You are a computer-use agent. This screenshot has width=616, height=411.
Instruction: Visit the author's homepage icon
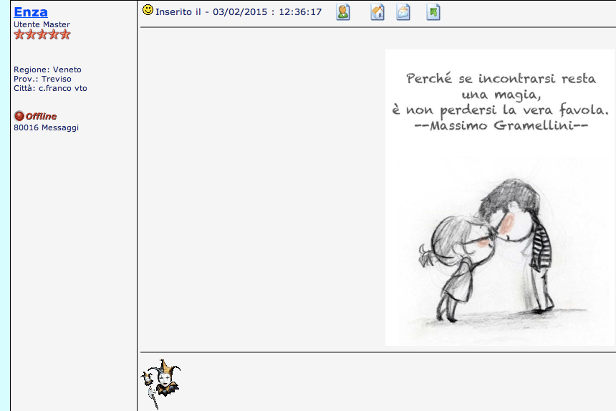377,12
